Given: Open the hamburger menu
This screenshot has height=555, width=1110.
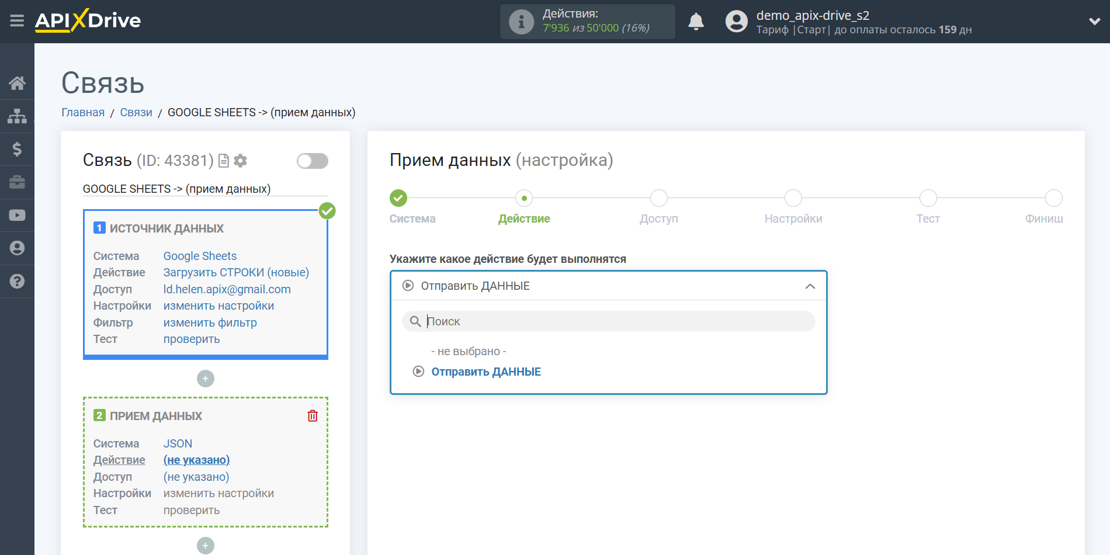Looking at the screenshot, I should (17, 21).
